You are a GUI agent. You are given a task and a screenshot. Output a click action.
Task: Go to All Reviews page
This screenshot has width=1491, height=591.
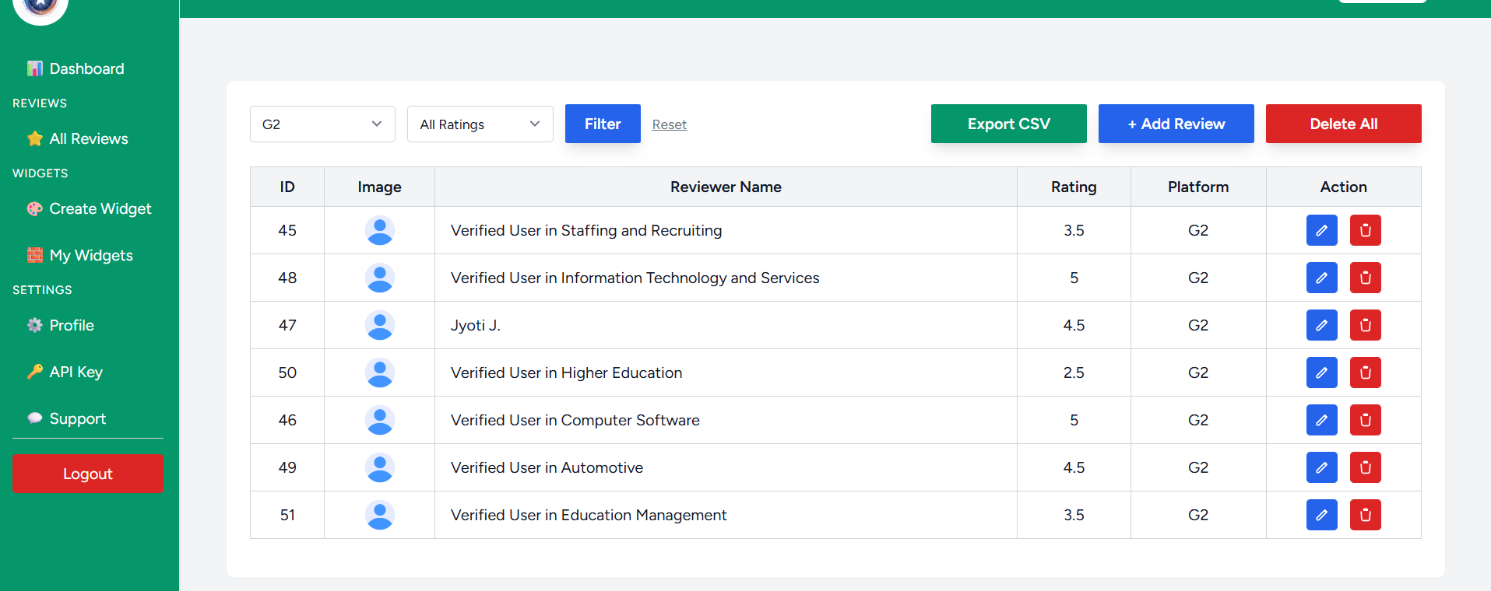(88, 138)
